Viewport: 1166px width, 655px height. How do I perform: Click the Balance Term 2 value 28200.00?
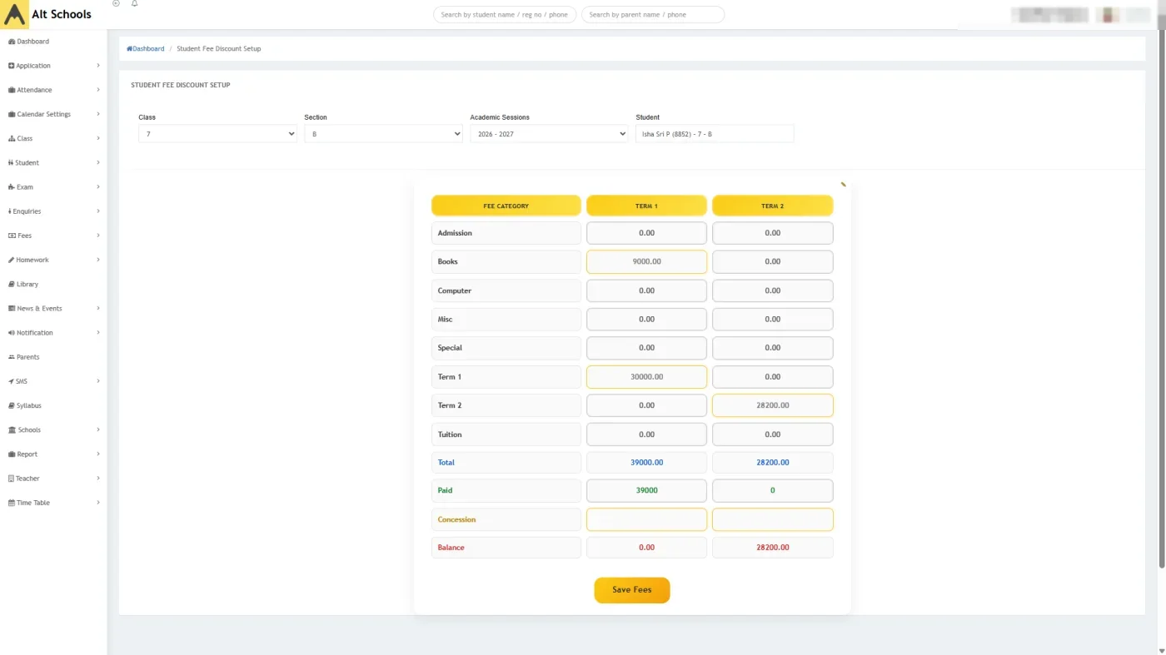click(773, 548)
